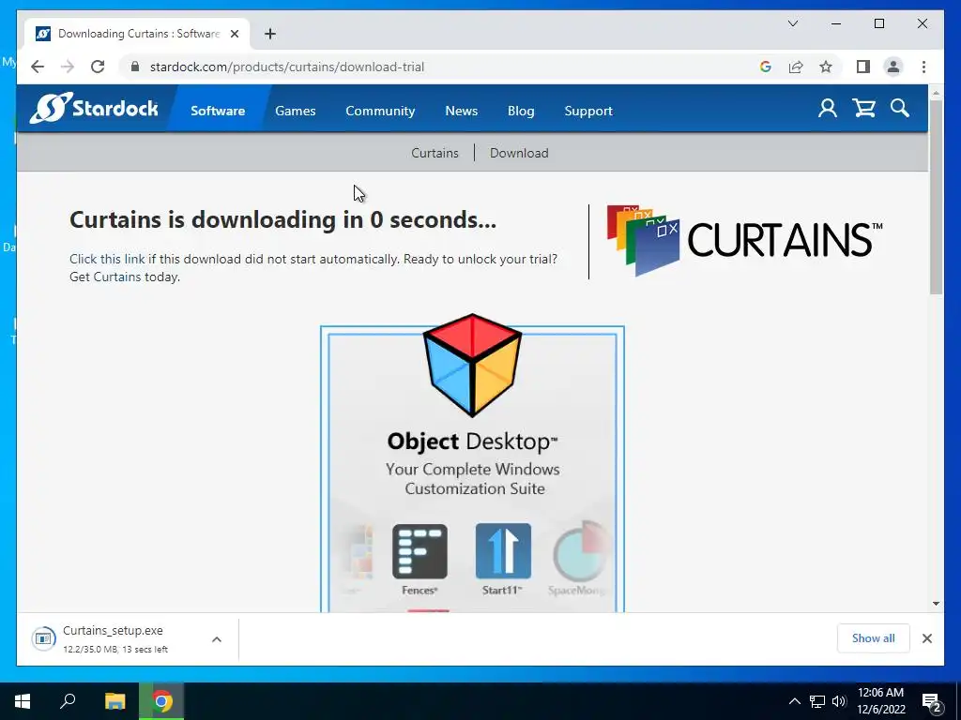961x720 pixels.
Task: Click the Curtains_setup.exe file icon
Action: [43, 638]
